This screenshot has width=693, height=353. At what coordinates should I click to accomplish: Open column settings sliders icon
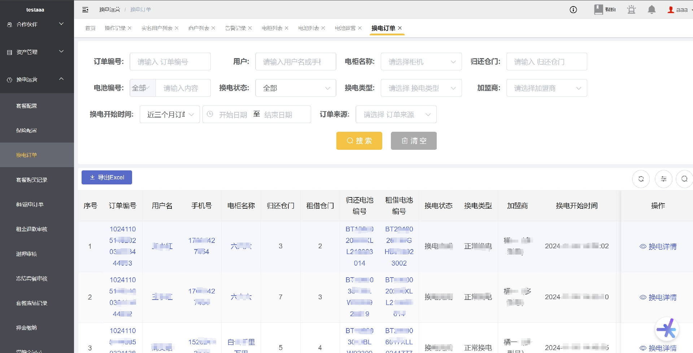663,179
